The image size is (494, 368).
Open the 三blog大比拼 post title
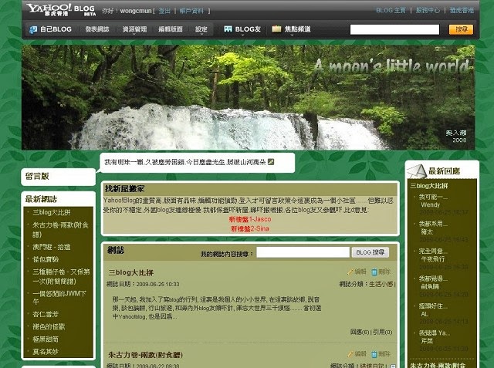click(x=131, y=272)
